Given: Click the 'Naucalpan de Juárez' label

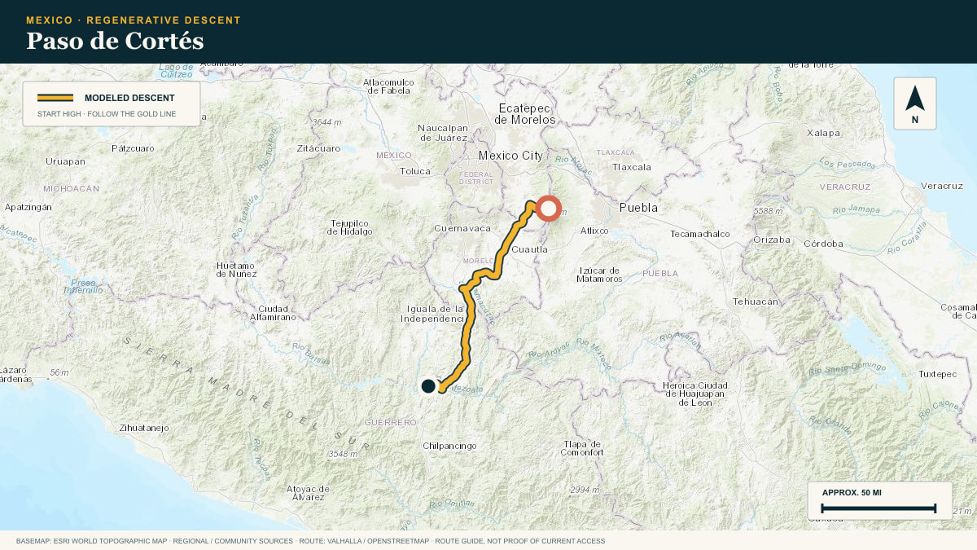Looking at the screenshot, I should pyautogui.click(x=443, y=132).
